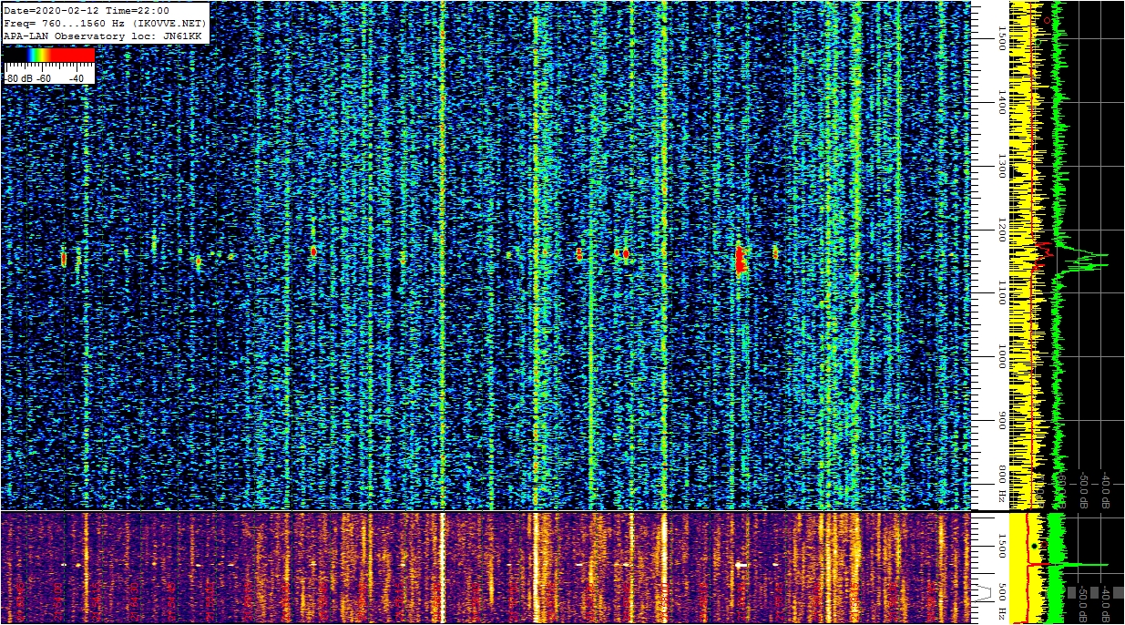The height and width of the screenshot is (625, 1125).
Task: Click the Date=2020-02-12 Time=22:00 header line
Action: tap(87, 11)
